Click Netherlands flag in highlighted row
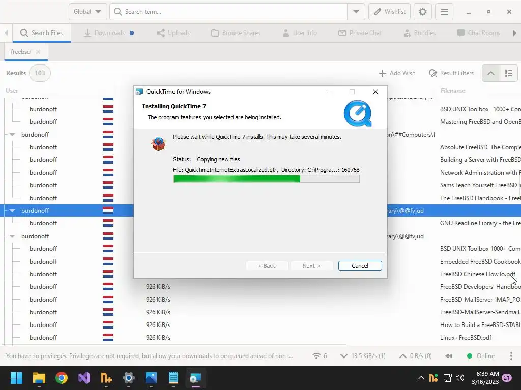521x390 pixels. pyautogui.click(x=108, y=211)
